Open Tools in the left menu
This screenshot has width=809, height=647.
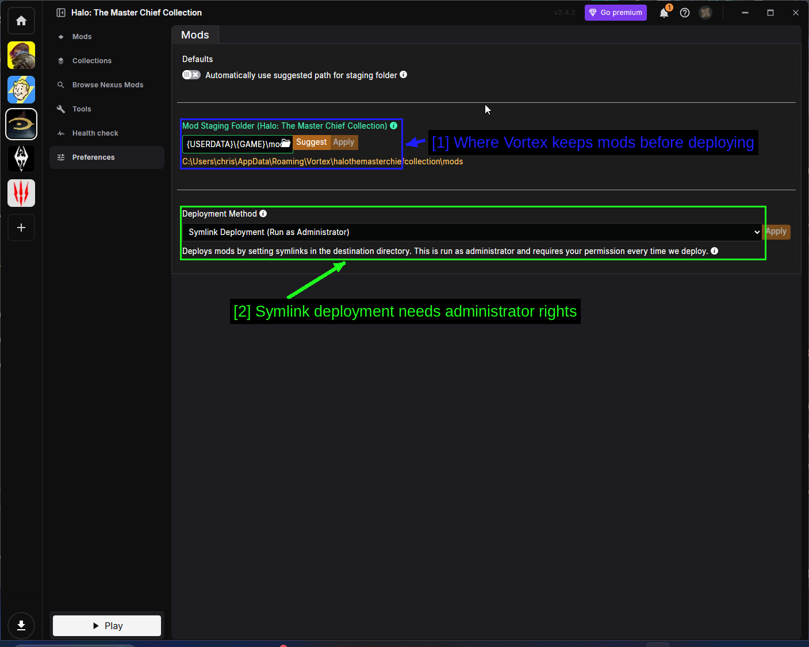[107, 109]
